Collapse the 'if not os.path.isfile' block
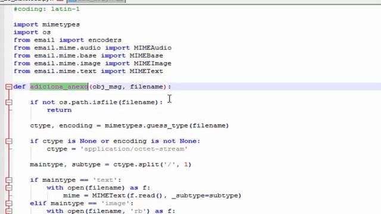The width and height of the screenshot is (381, 214). [9, 102]
